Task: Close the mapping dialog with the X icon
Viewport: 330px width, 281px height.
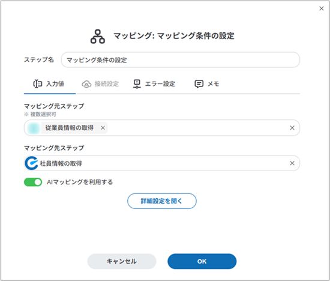Action: click(x=322, y=8)
